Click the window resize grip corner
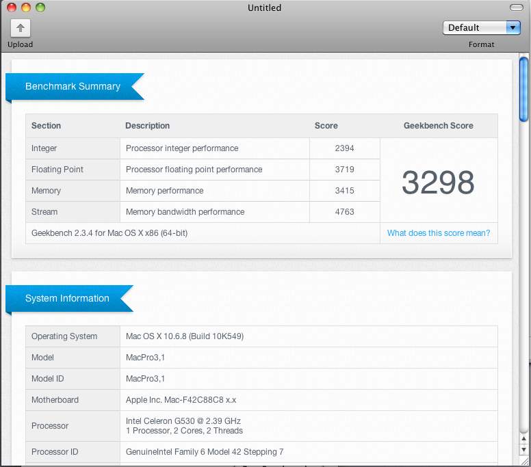531x467 pixels. [525, 462]
